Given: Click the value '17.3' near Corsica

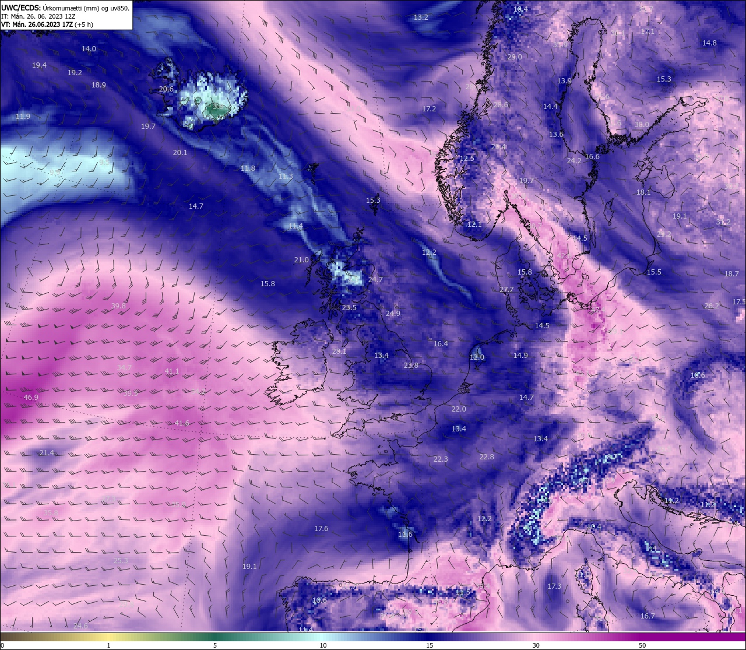Looking at the screenshot, I should coord(554,586).
